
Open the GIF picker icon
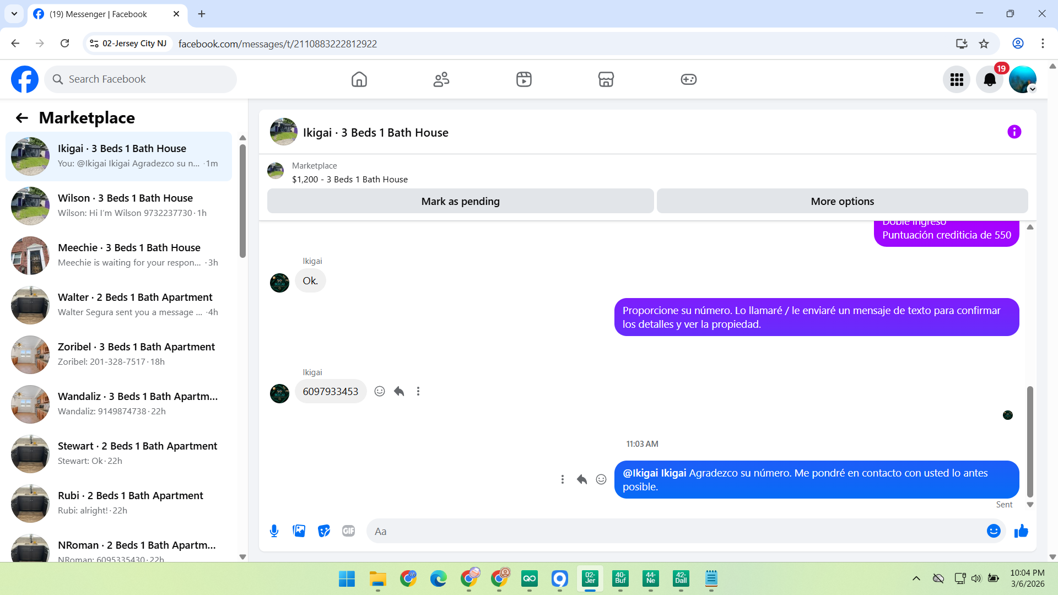348,531
